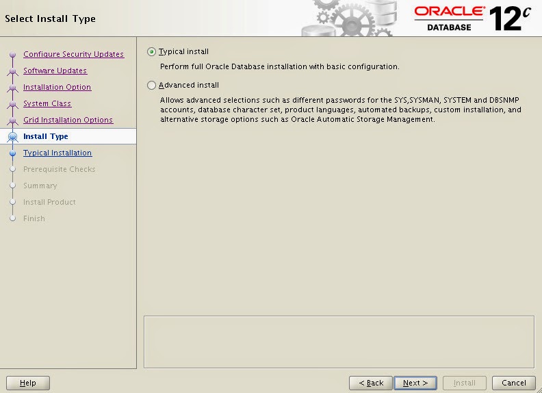The width and height of the screenshot is (542, 393).
Task: Go to the Software Updates step
Action: pyautogui.click(x=55, y=71)
